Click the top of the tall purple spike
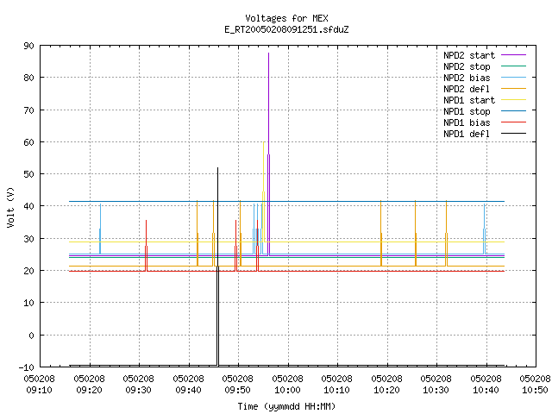 (x=268, y=53)
